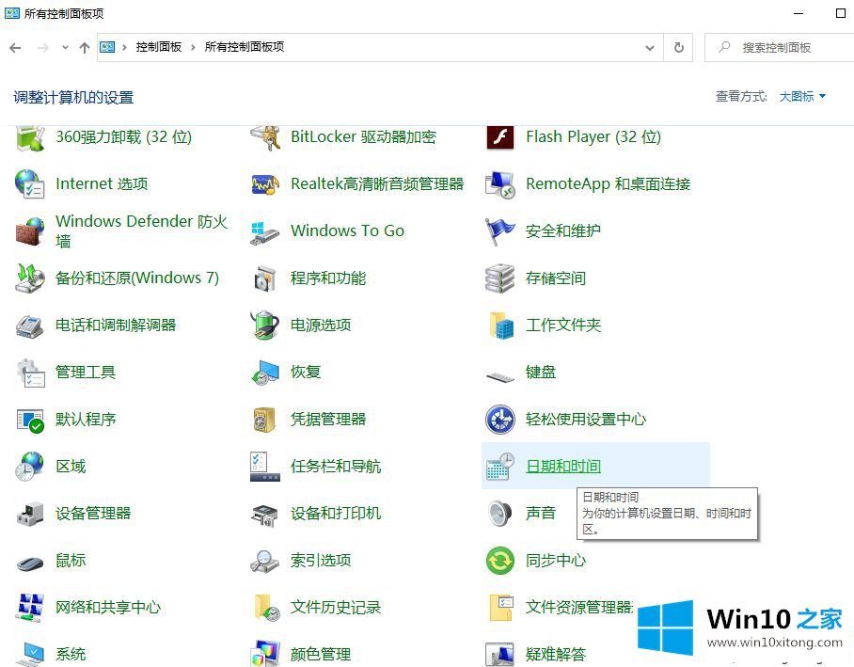Open the 恢复 icon
The width and height of the screenshot is (854, 667).
click(x=265, y=373)
